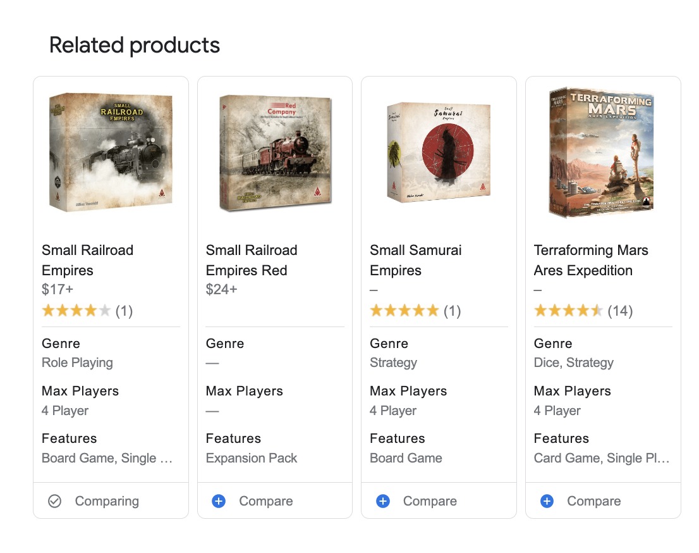699x553 pixels.
Task: Click the plus icon to compare Terraforming Mars Ares Expedition
Action: point(546,500)
